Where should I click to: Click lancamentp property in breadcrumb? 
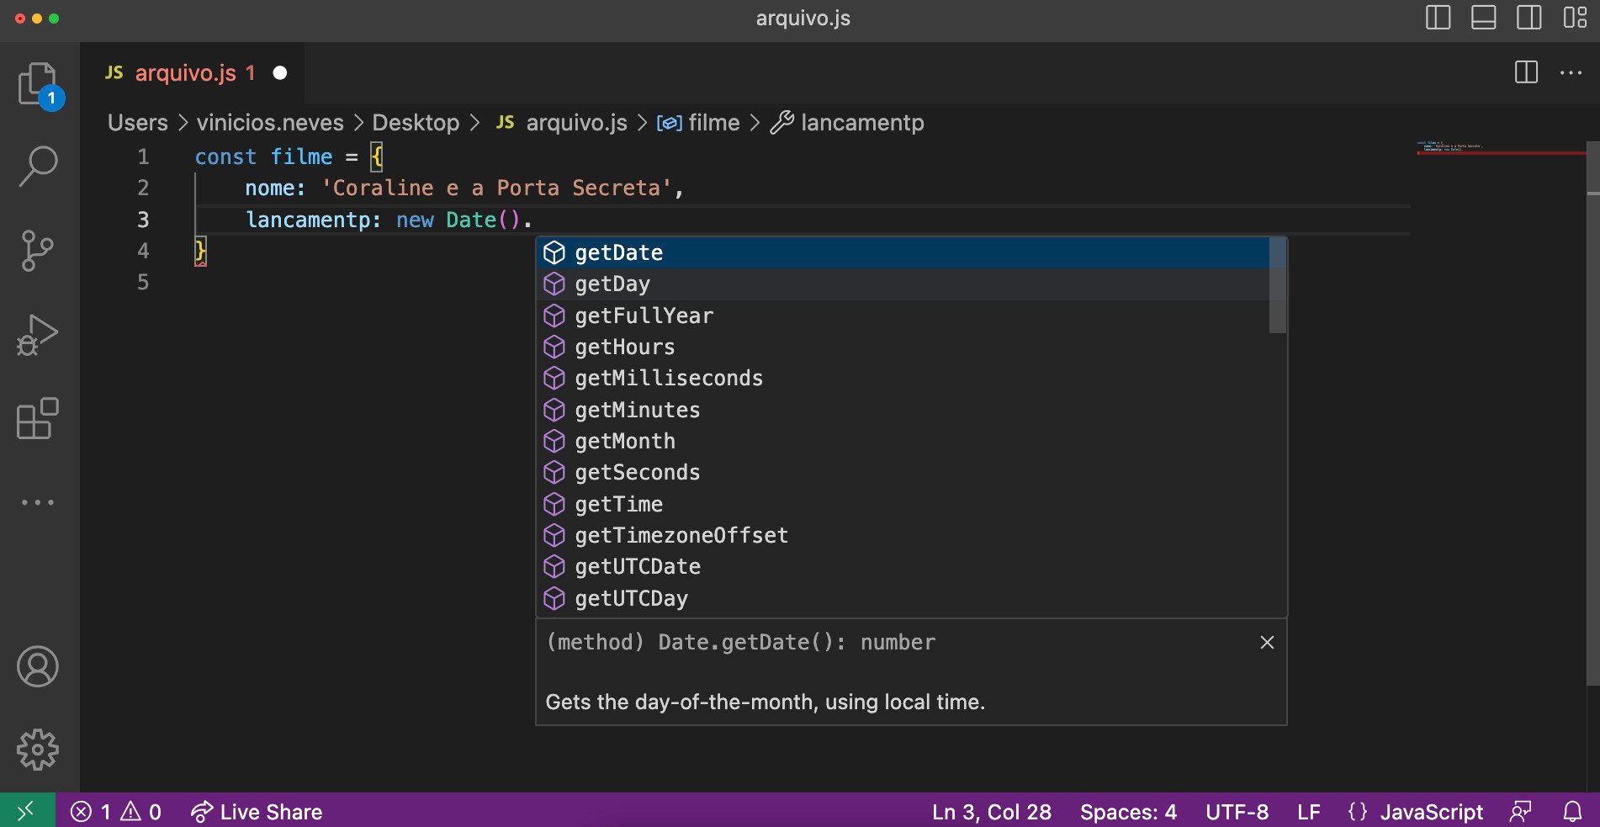[862, 123]
